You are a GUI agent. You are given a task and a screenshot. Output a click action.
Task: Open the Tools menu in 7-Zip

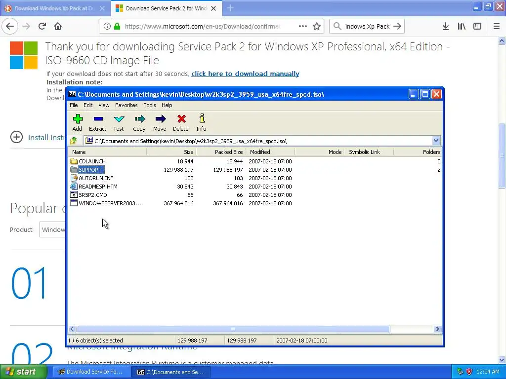[150, 105]
